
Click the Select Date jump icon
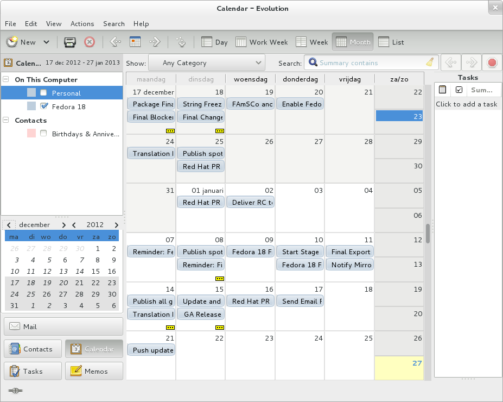(x=182, y=42)
